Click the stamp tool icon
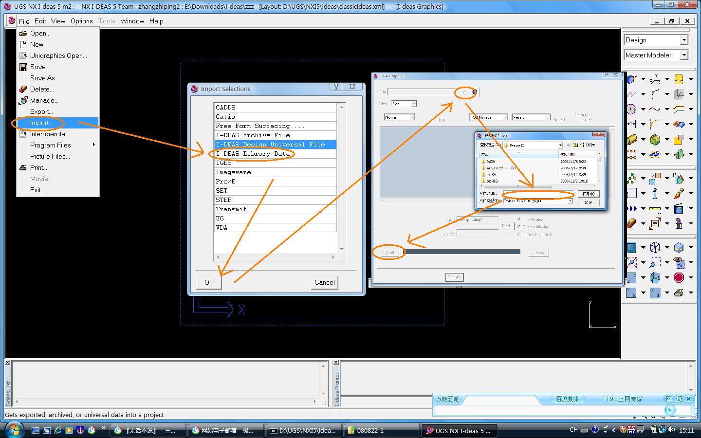The height and width of the screenshot is (438, 701). click(x=679, y=223)
